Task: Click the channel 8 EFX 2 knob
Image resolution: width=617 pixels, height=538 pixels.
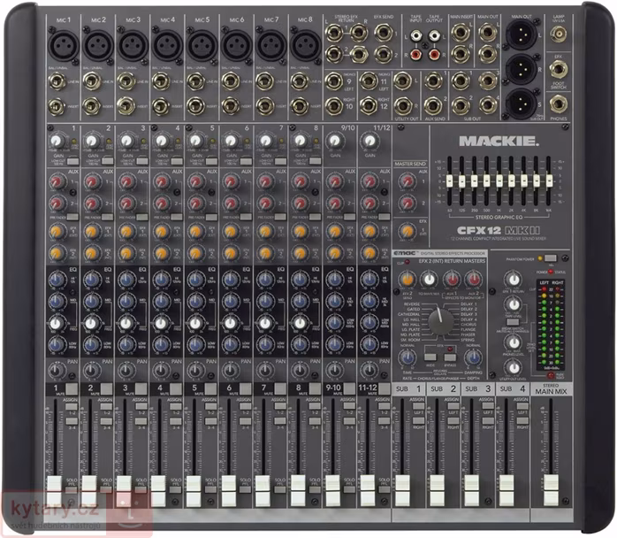Action: (x=300, y=252)
